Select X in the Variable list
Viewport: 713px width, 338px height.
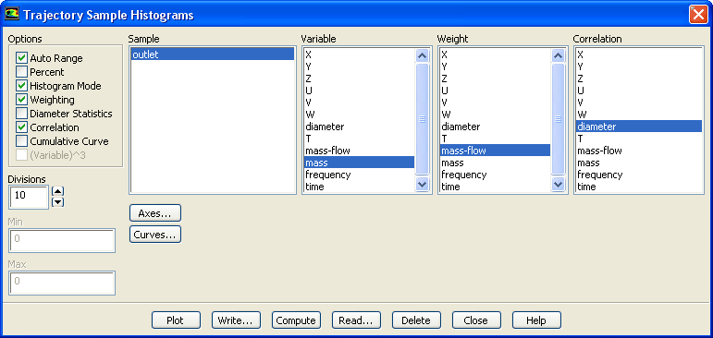[359, 54]
